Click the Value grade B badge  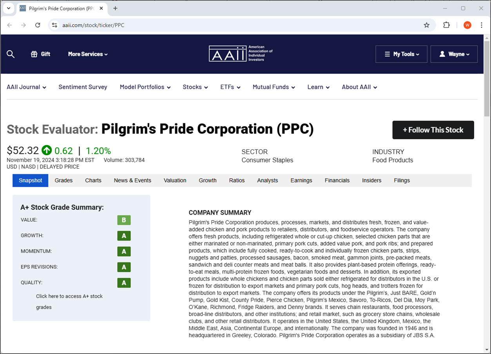point(124,220)
